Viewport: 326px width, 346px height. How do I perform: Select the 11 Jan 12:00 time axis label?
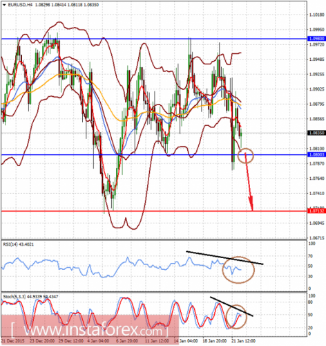coord(157,340)
